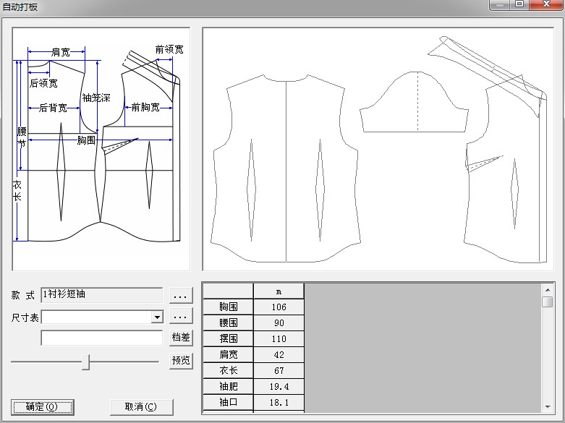Click the m column header in table

pyautogui.click(x=279, y=291)
